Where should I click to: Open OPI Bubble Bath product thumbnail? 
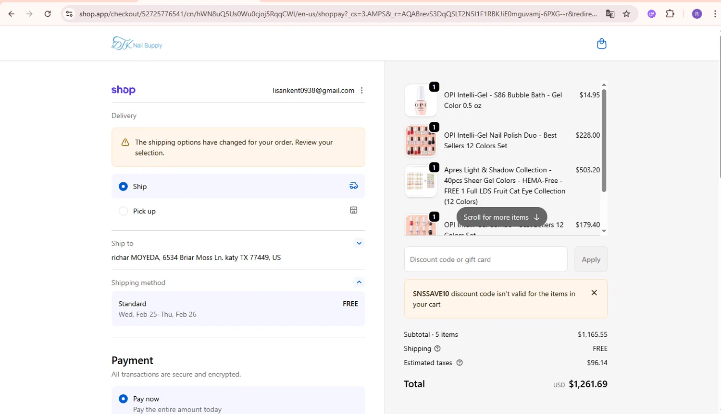click(421, 100)
